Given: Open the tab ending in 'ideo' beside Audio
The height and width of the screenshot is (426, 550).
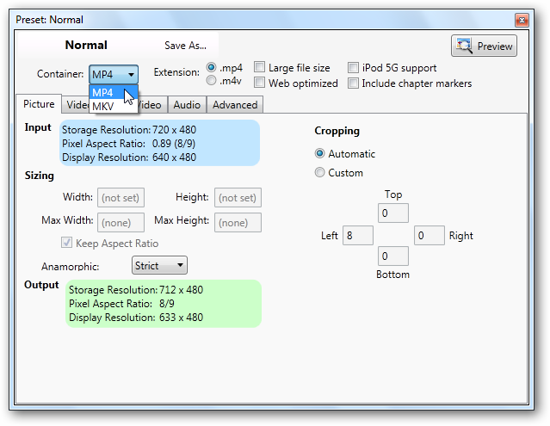Looking at the screenshot, I should 152,105.
